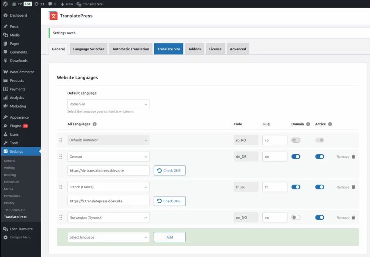Grab the drag handle of French row
The width and height of the screenshot is (370, 257).
pos(61,187)
